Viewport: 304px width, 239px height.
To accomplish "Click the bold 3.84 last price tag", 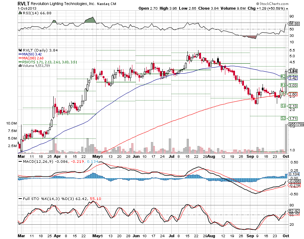I will point(293,71).
